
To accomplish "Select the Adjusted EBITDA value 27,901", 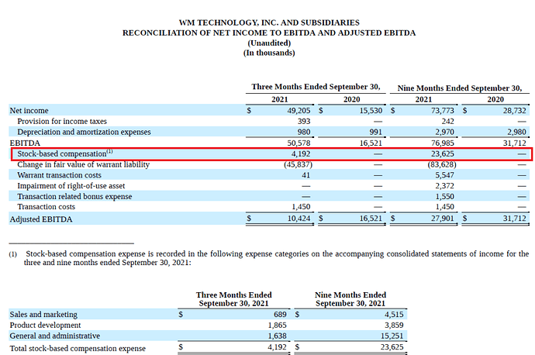I will point(443,219).
